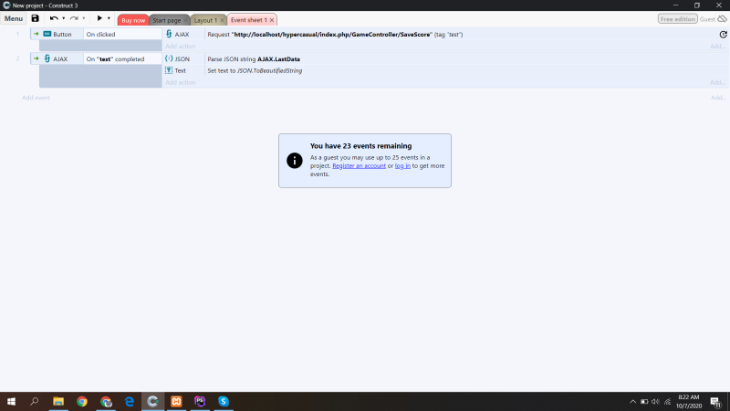Click the cloud offline icon
Image resolution: width=730 pixels, height=411 pixels.
(x=722, y=19)
